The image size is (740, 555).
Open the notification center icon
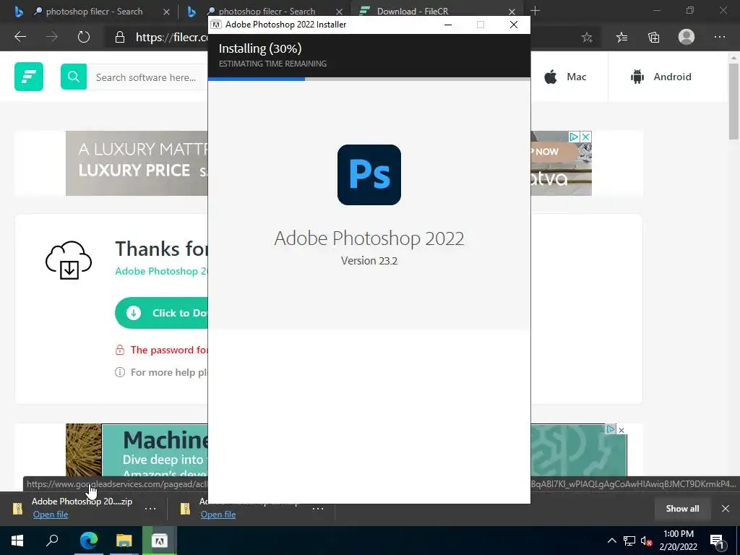(718, 541)
